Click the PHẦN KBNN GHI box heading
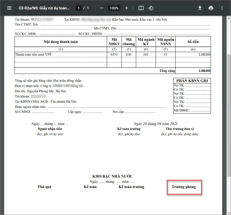The image size is (231, 215). (x=192, y=81)
